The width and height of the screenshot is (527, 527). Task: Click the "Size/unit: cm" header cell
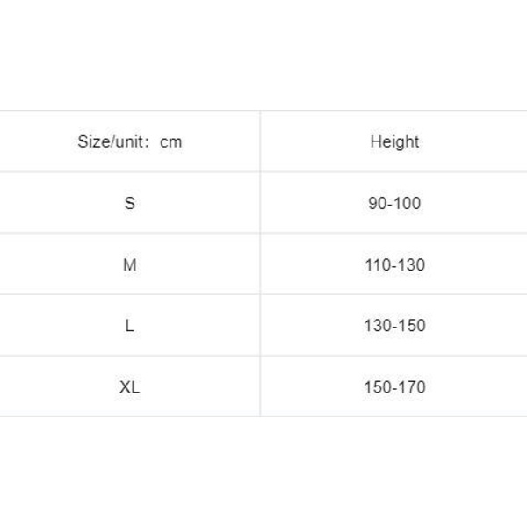click(130, 141)
